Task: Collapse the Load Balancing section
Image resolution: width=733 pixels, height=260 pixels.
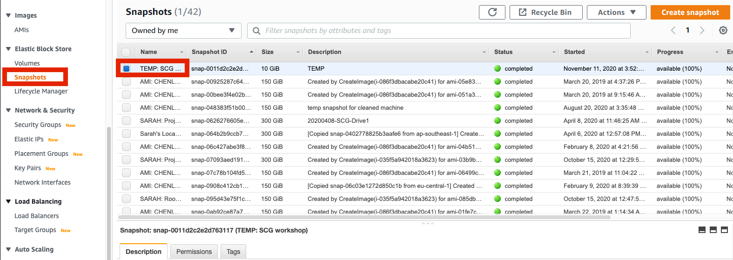Action: tap(8, 201)
